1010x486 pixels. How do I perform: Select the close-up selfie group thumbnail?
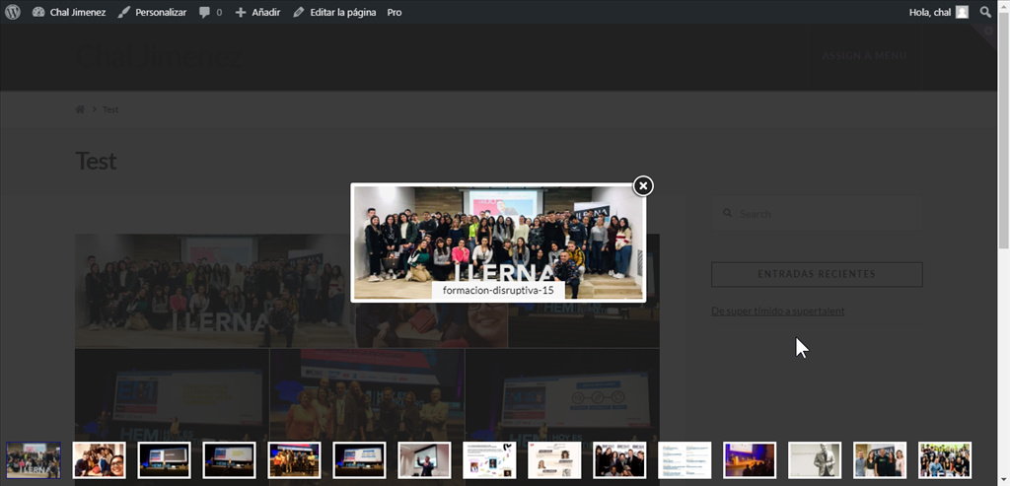[x=100, y=460]
